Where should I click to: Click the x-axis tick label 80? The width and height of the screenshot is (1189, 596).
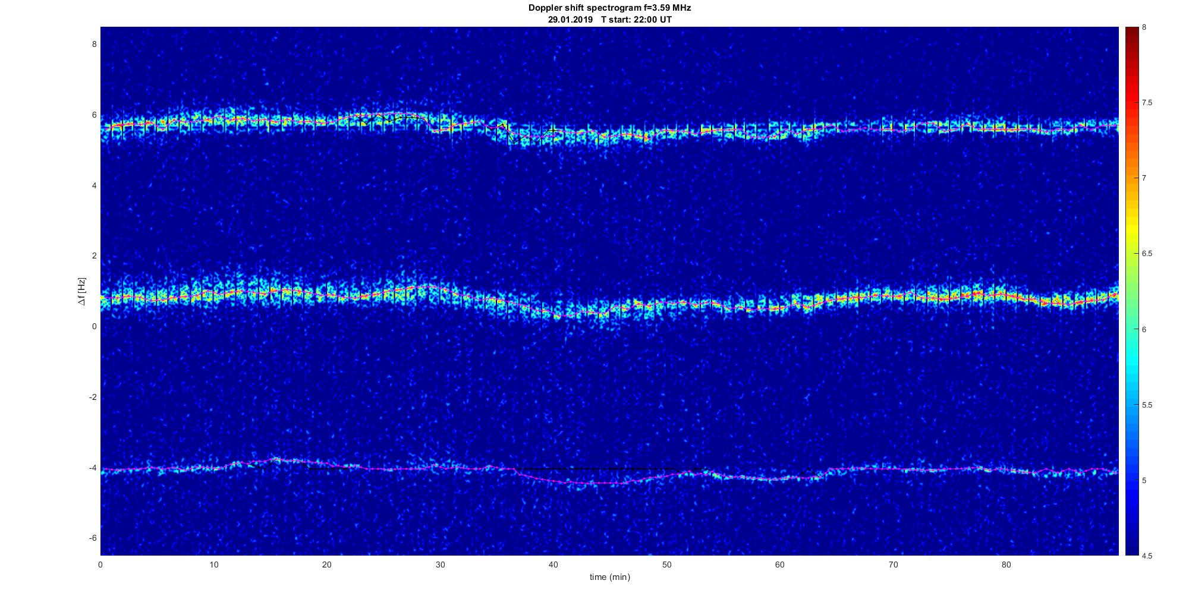tap(1006, 565)
